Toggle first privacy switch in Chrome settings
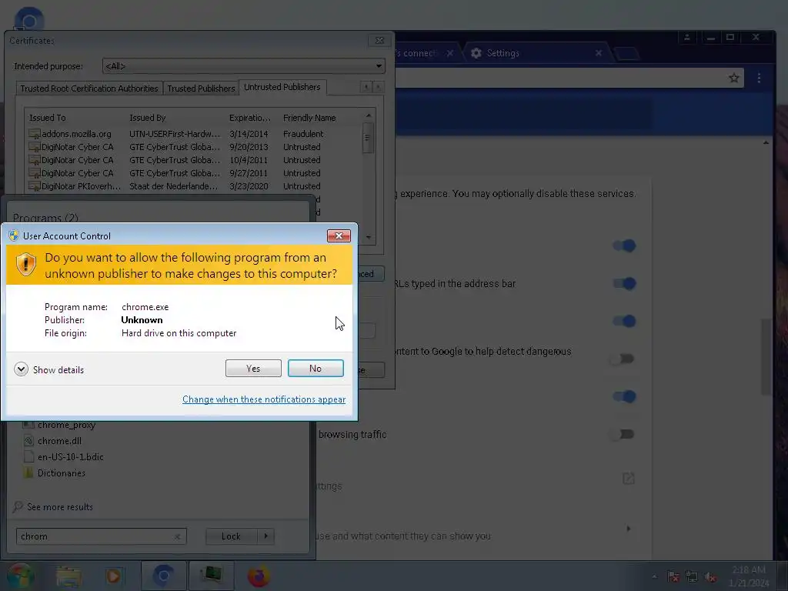Viewport: 788px width, 591px height. pyautogui.click(x=623, y=245)
